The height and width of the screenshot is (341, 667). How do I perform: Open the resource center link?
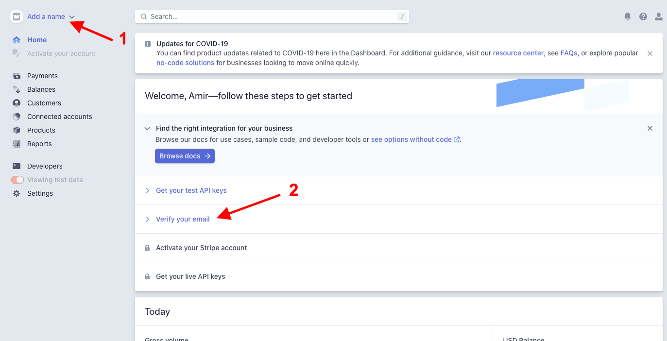coord(518,53)
